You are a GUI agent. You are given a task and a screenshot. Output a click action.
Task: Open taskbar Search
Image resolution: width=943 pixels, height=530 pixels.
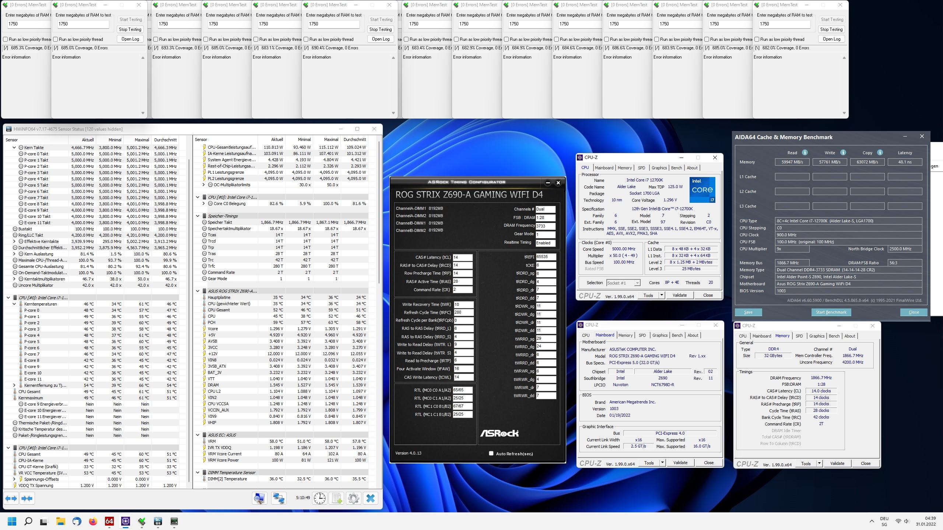pos(28,521)
